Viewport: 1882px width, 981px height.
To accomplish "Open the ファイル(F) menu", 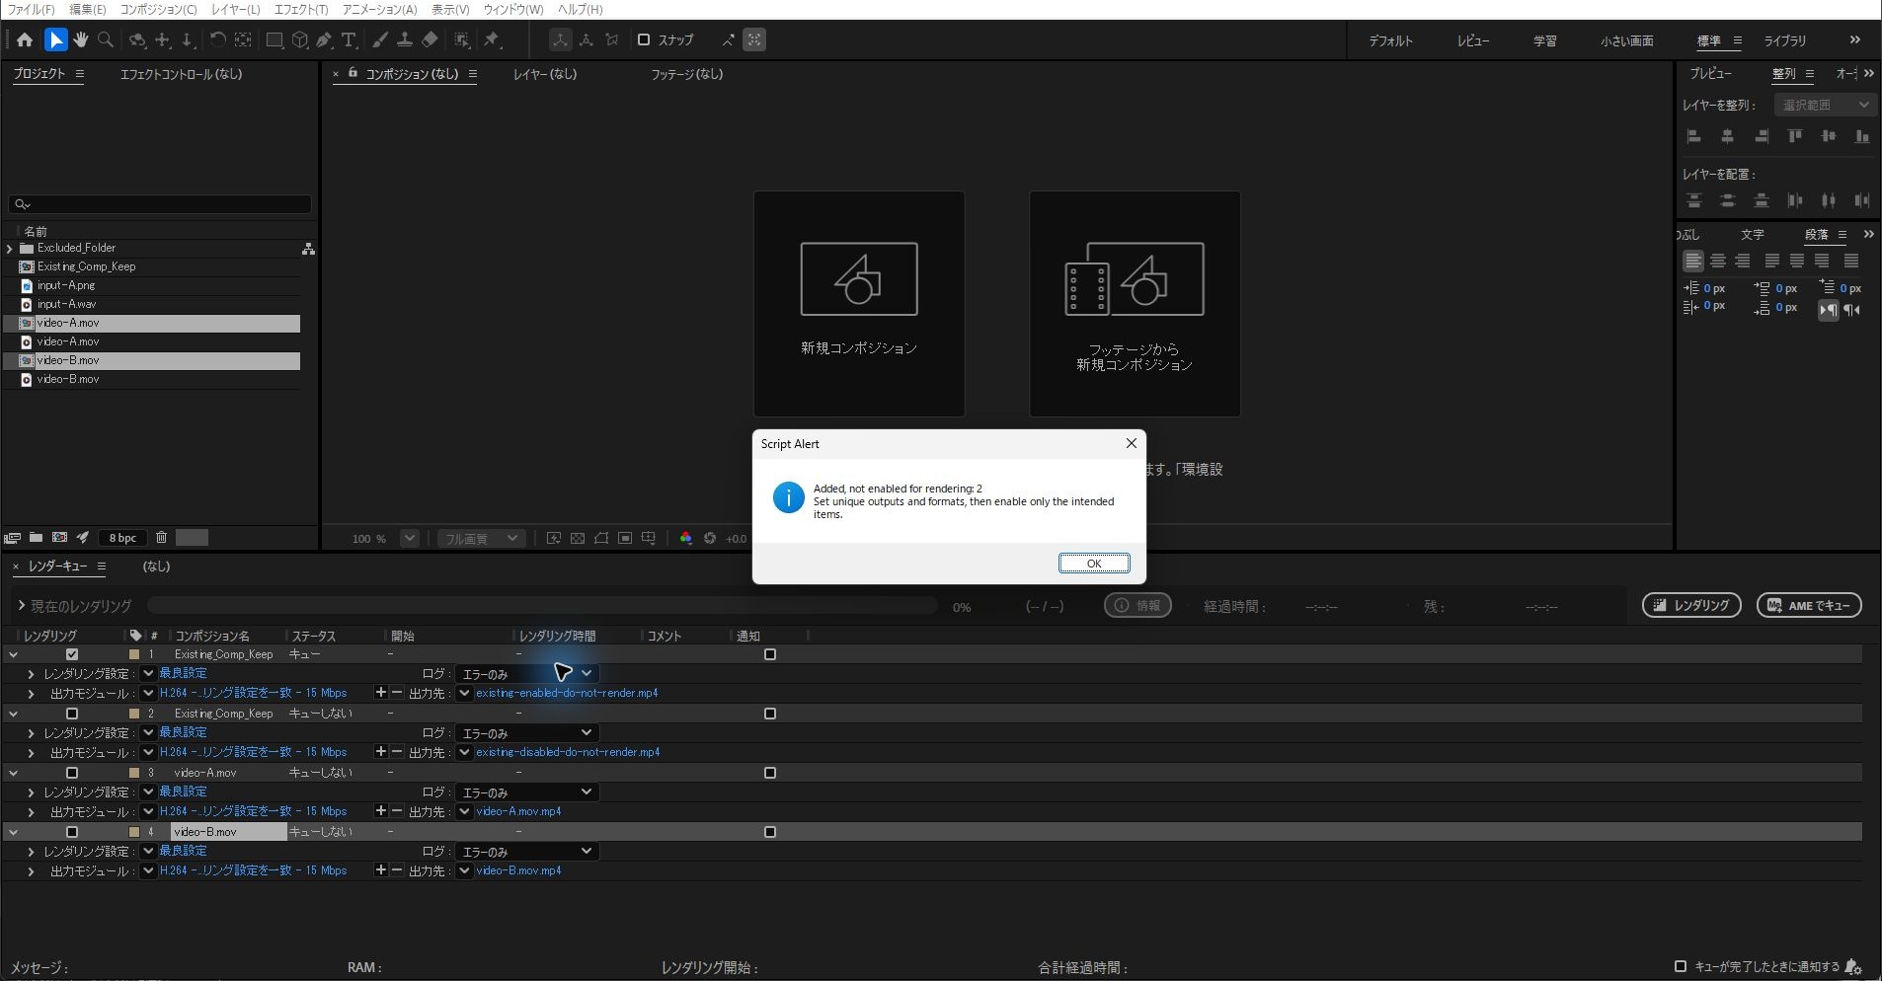I will click(x=32, y=10).
